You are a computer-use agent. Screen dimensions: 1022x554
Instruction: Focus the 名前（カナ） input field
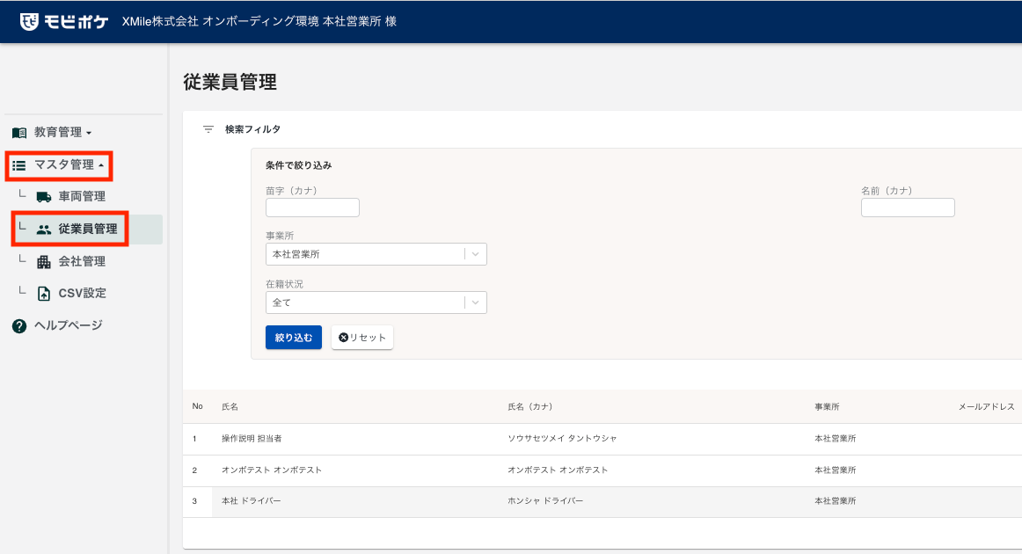(x=908, y=208)
